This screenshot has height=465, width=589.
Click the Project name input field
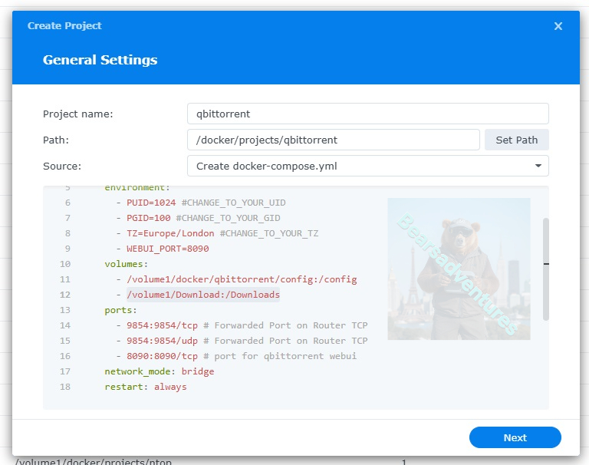(367, 114)
